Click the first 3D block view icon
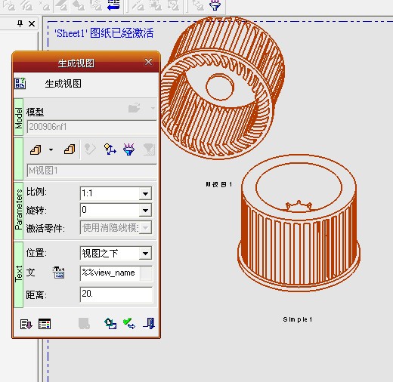The image size is (393, 382). (x=36, y=149)
